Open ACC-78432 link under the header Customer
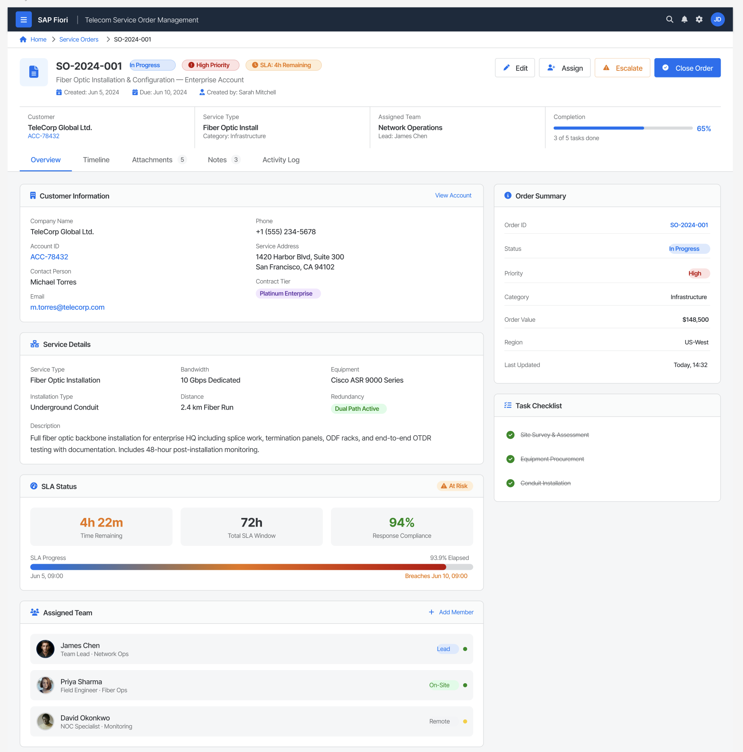The image size is (743, 752). (x=44, y=136)
